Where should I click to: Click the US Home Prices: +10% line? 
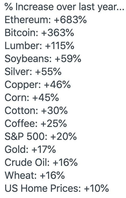click(57, 188)
